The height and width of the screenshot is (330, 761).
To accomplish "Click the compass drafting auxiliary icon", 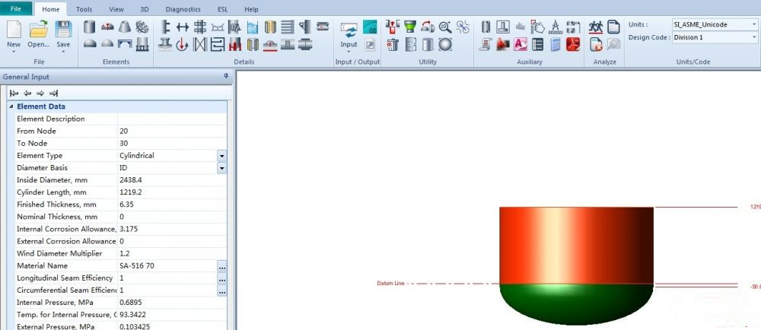I will [556, 27].
